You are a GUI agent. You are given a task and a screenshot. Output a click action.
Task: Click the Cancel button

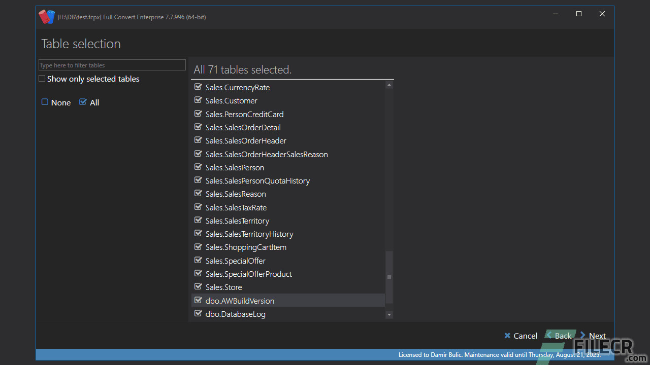[525, 335]
